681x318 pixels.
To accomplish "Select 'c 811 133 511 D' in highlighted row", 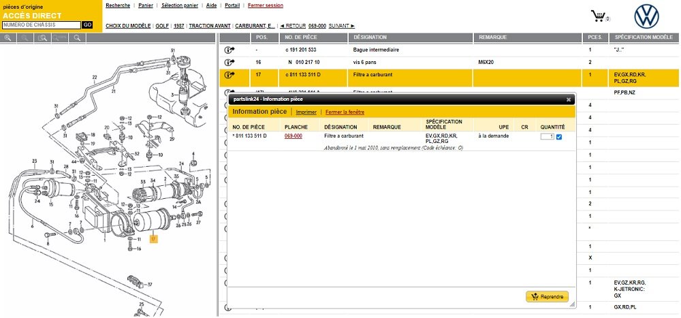I will pyautogui.click(x=303, y=75).
